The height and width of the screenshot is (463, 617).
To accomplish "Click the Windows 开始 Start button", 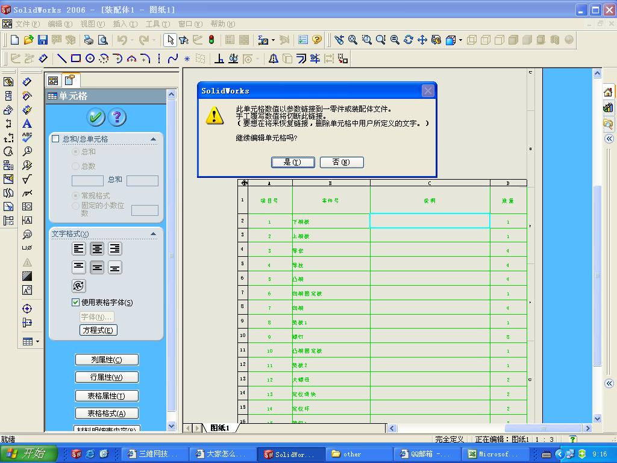I will point(28,454).
